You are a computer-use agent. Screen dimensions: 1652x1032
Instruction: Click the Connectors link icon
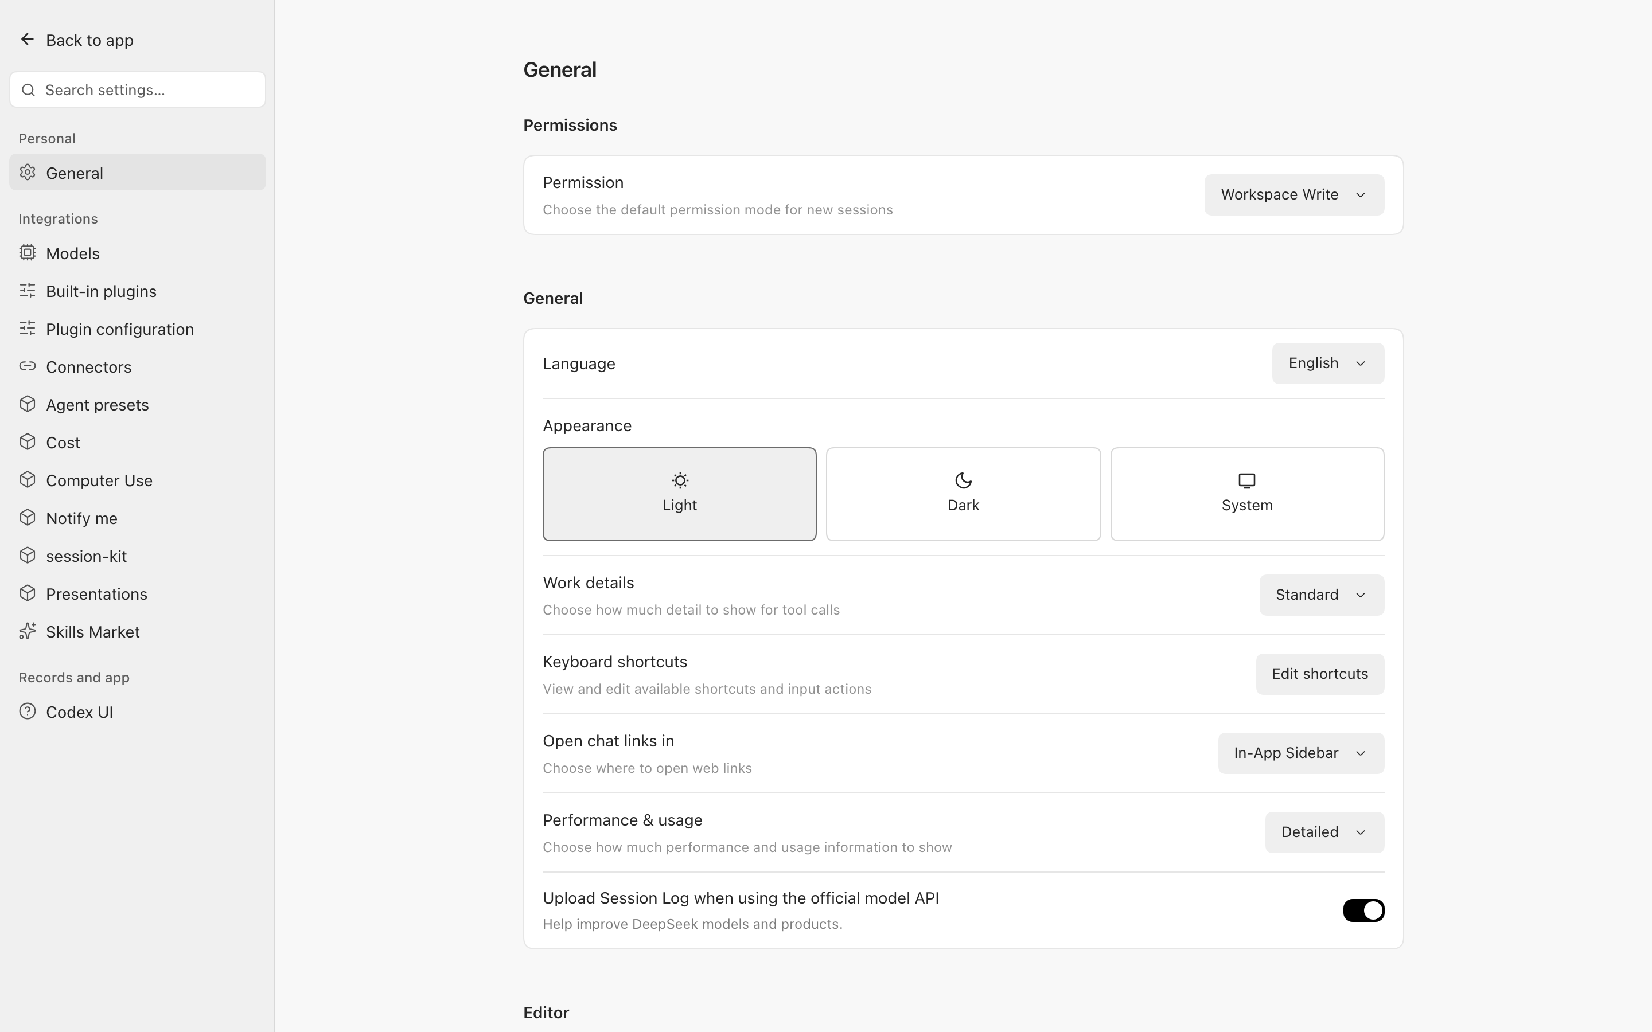[x=28, y=366]
